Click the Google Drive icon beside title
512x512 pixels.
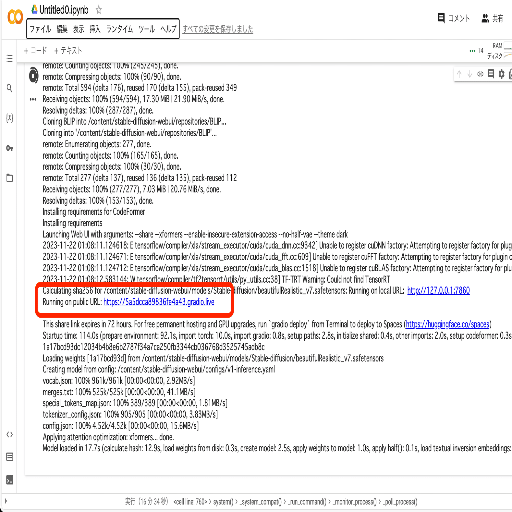tap(34, 9)
